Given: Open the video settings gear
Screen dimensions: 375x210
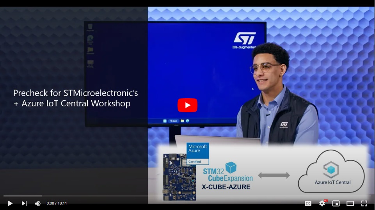Looking at the screenshot, I should (x=322, y=203).
